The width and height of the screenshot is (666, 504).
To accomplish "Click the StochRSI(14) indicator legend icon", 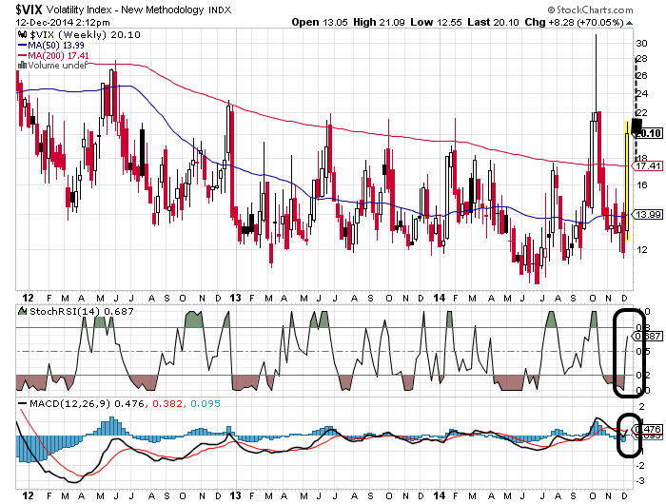I will tap(23, 311).
